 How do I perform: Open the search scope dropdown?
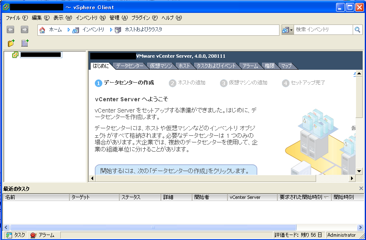click(x=287, y=30)
